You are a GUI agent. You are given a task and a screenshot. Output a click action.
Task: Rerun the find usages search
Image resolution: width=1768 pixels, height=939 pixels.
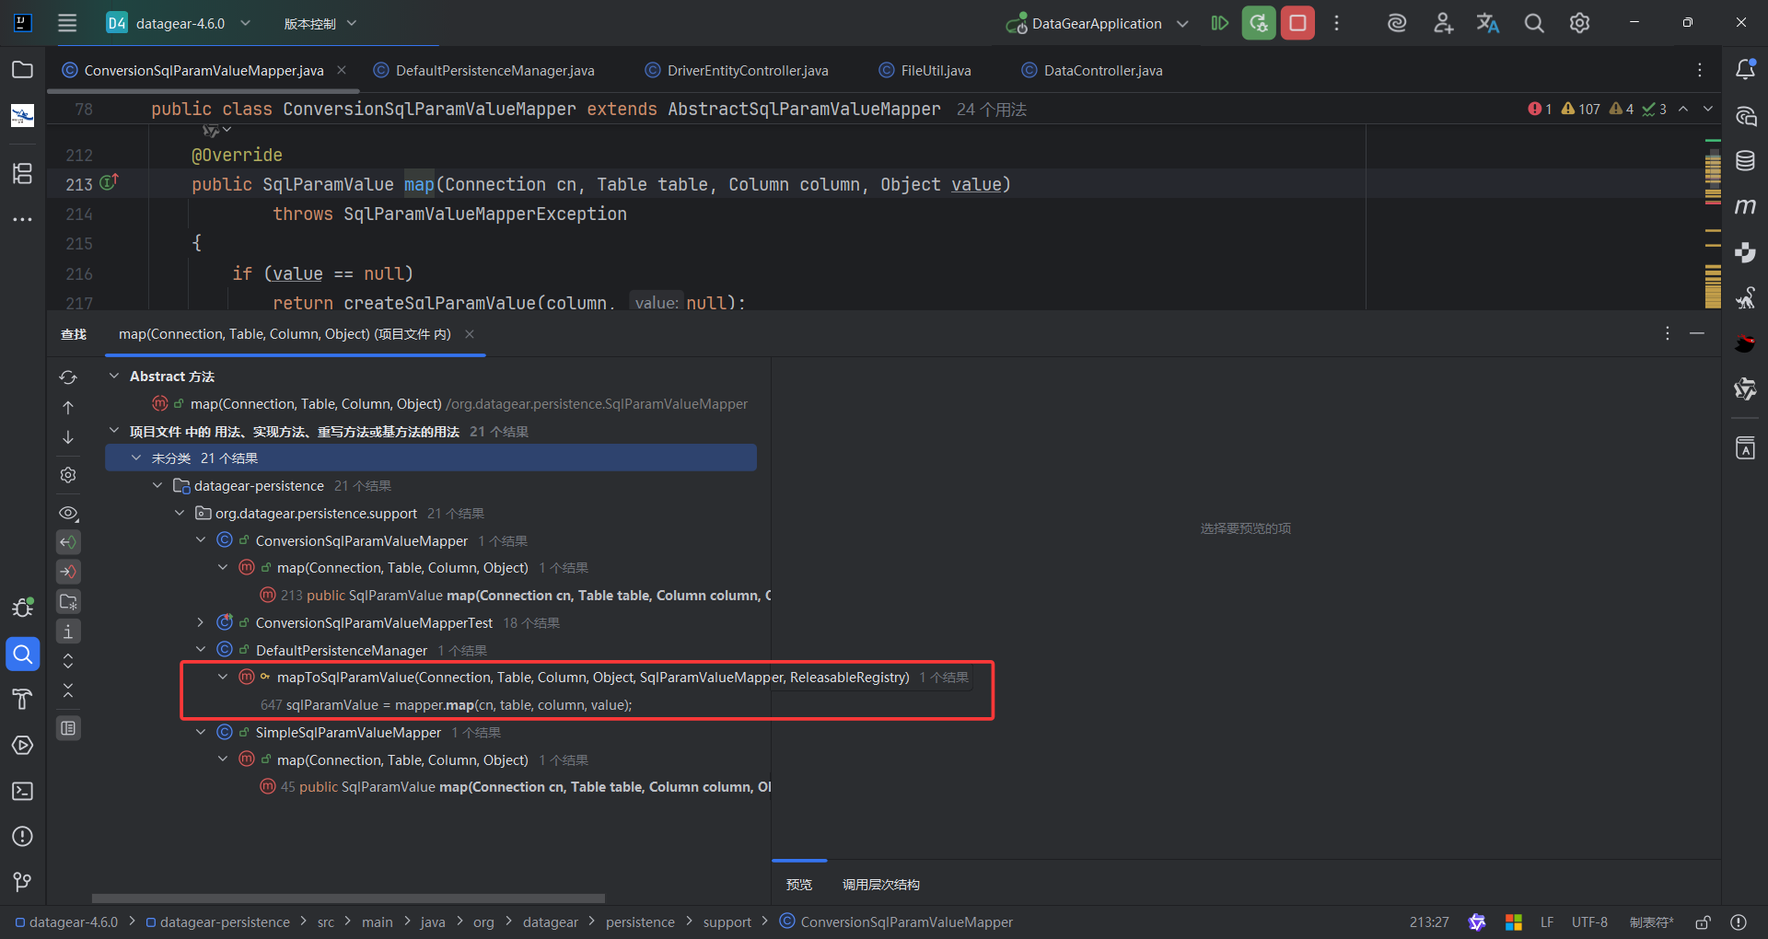[68, 377]
